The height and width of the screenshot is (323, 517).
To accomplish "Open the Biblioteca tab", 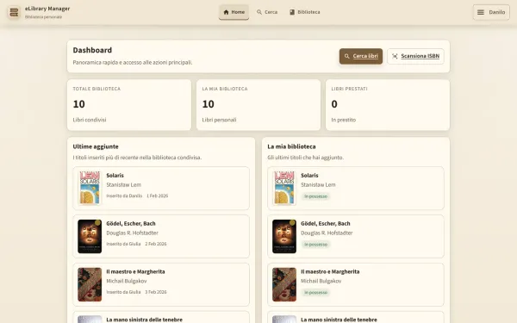I will click(305, 12).
